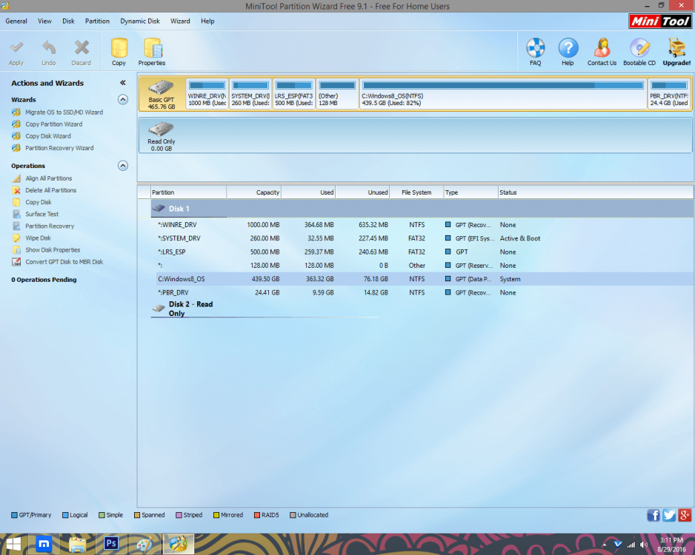The height and width of the screenshot is (555, 695).
Task: Open the Partition menu
Action: [x=98, y=21]
